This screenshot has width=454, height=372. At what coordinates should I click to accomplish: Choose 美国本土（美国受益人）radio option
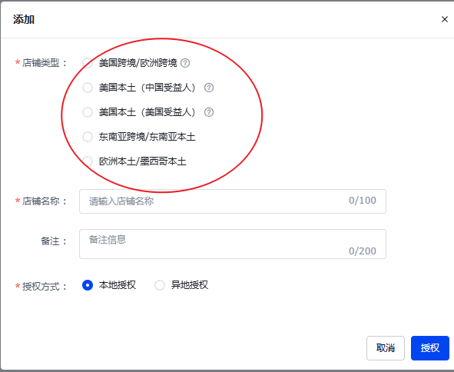tap(88, 112)
